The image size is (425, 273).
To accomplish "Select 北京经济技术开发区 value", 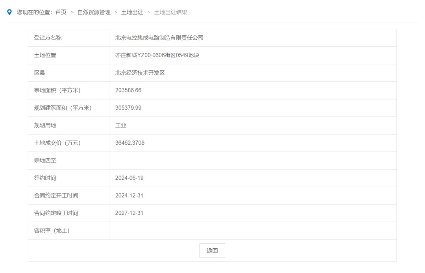I will click(x=140, y=73).
